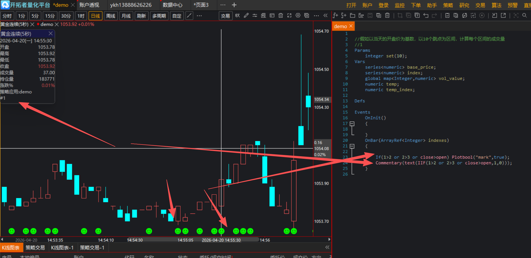Image resolution: width=531 pixels, height=258 pixels.
Task: Open the 策略交易 bottom tab
Action: (35, 247)
